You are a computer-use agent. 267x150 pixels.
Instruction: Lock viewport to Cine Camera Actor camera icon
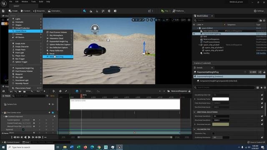point(53,112)
